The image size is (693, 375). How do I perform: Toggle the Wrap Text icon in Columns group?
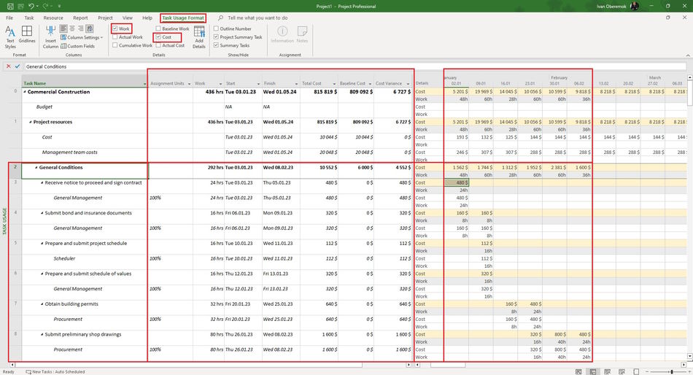pos(90,28)
